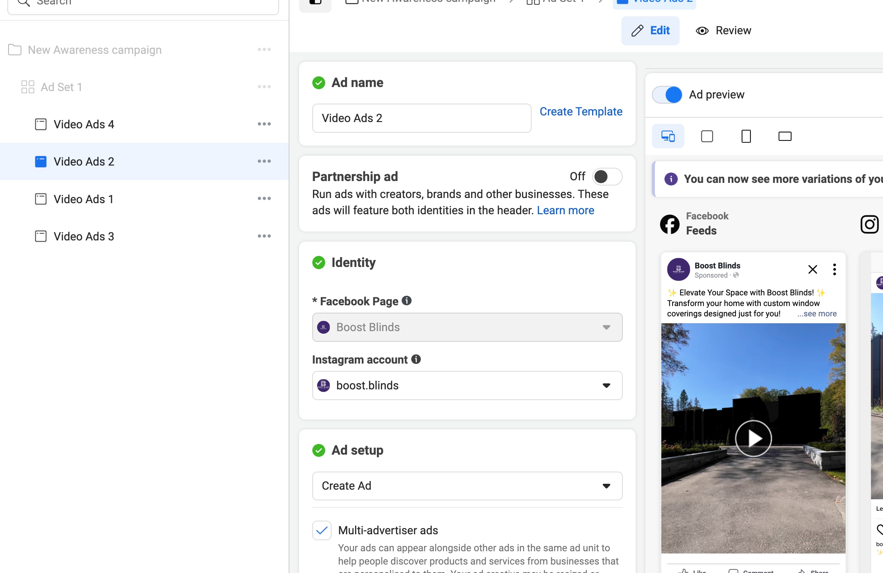Uncheck the Multi-advertiser ads checkbox
Viewport: 883px width, 573px height.
(x=322, y=530)
